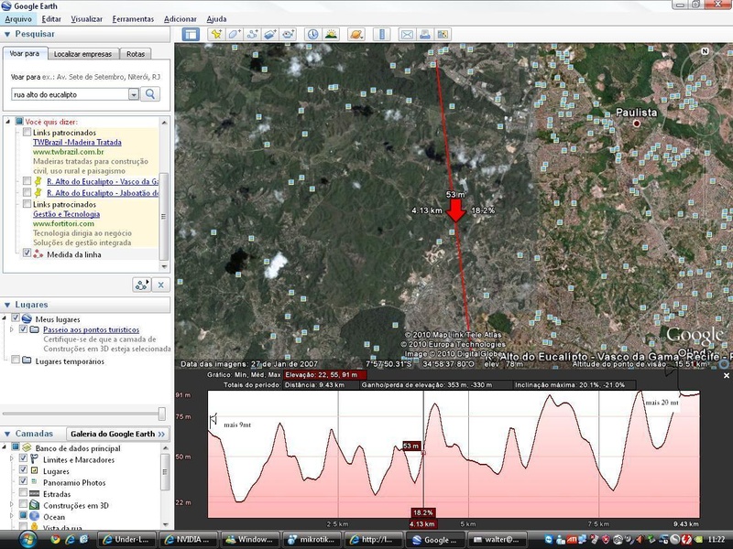Viewport: 733px width, 549px height.
Task: Collapse the Lugares panel
Action: (7, 304)
